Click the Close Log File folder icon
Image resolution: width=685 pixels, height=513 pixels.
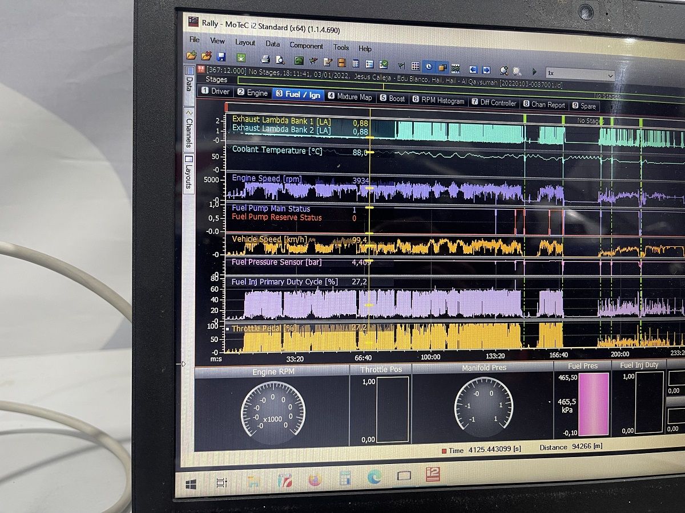click(x=207, y=56)
